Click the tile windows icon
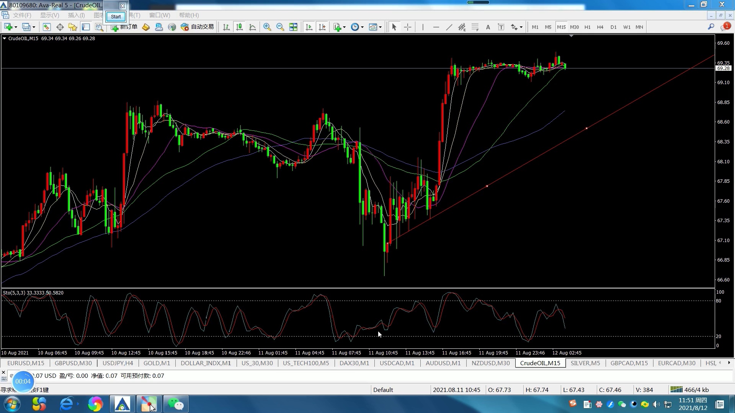The width and height of the screenshot is (735, 413). 293,27
